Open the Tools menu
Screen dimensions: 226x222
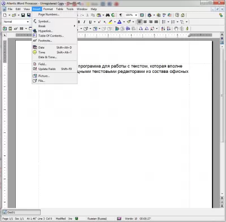pyautogui.click(x=70, y=9)
